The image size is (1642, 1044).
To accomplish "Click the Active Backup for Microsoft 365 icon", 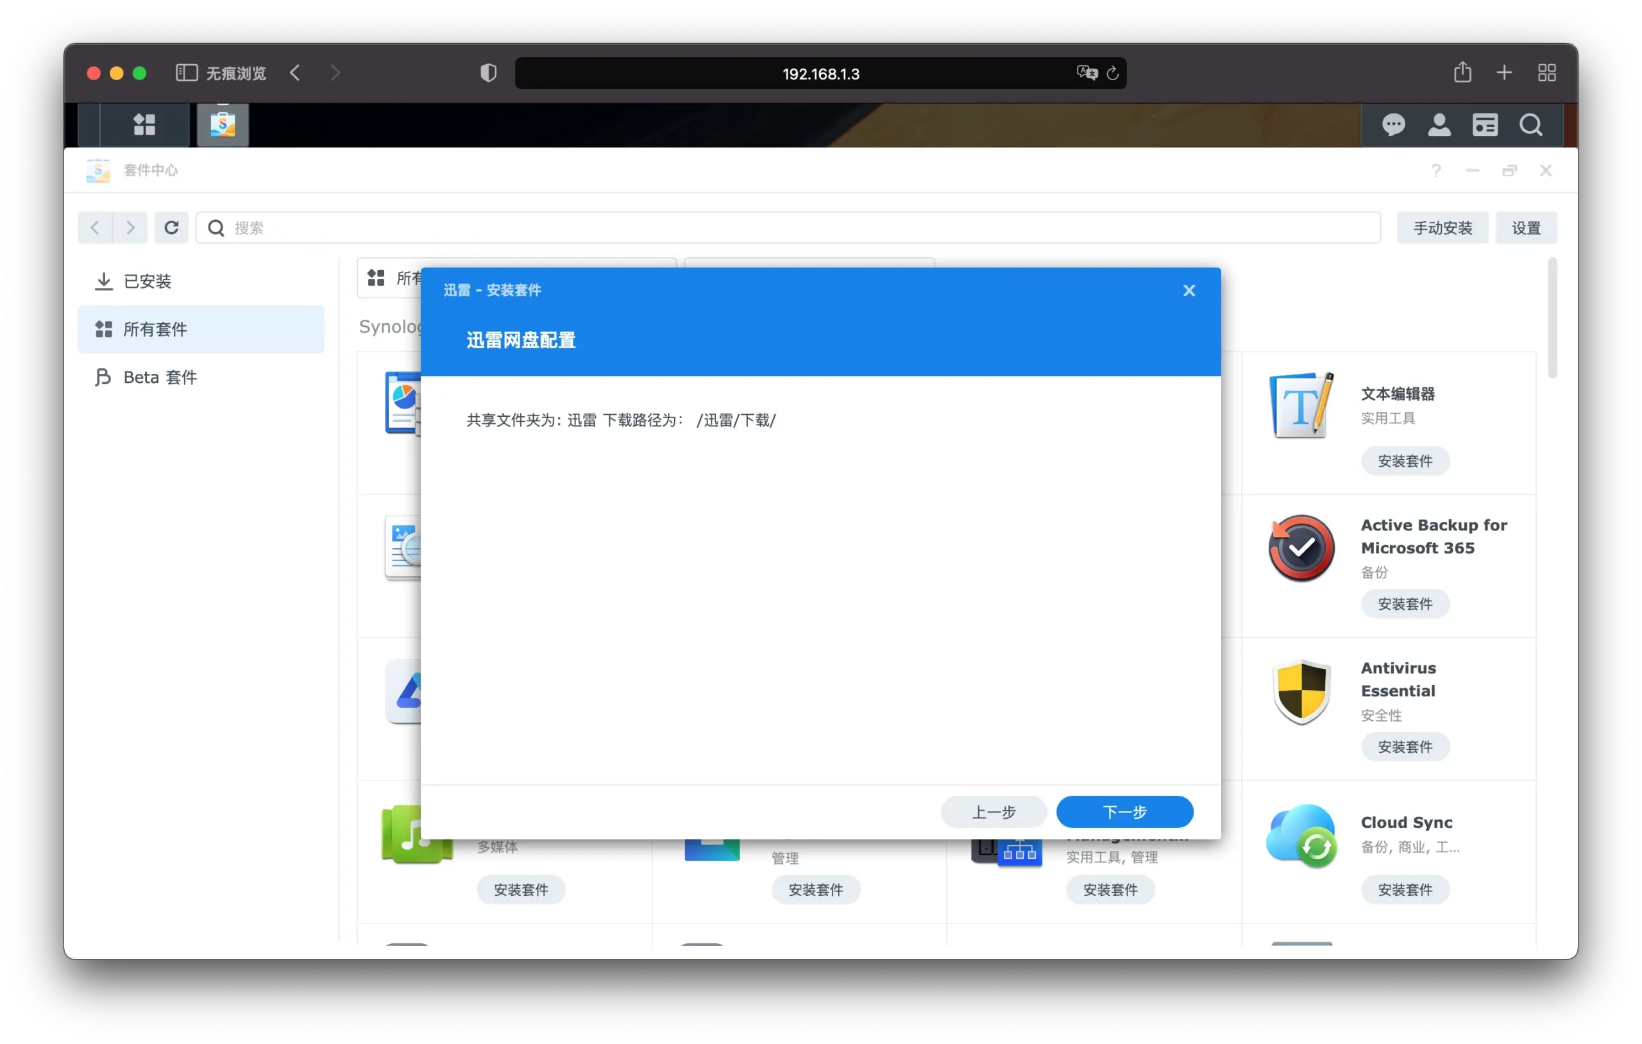I will 1301,548.
